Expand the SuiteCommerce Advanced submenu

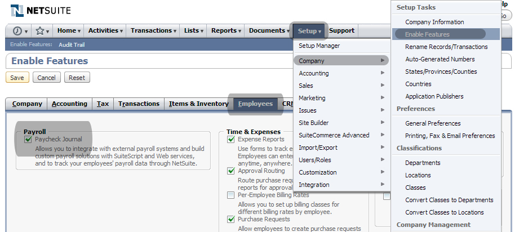coord(341,135)
